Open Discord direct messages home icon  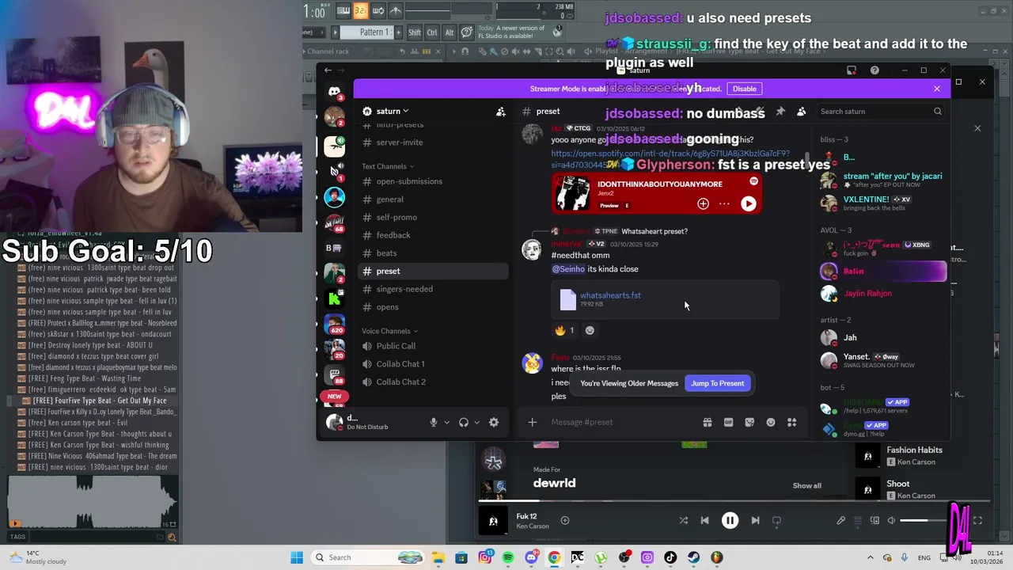(335, 92)
